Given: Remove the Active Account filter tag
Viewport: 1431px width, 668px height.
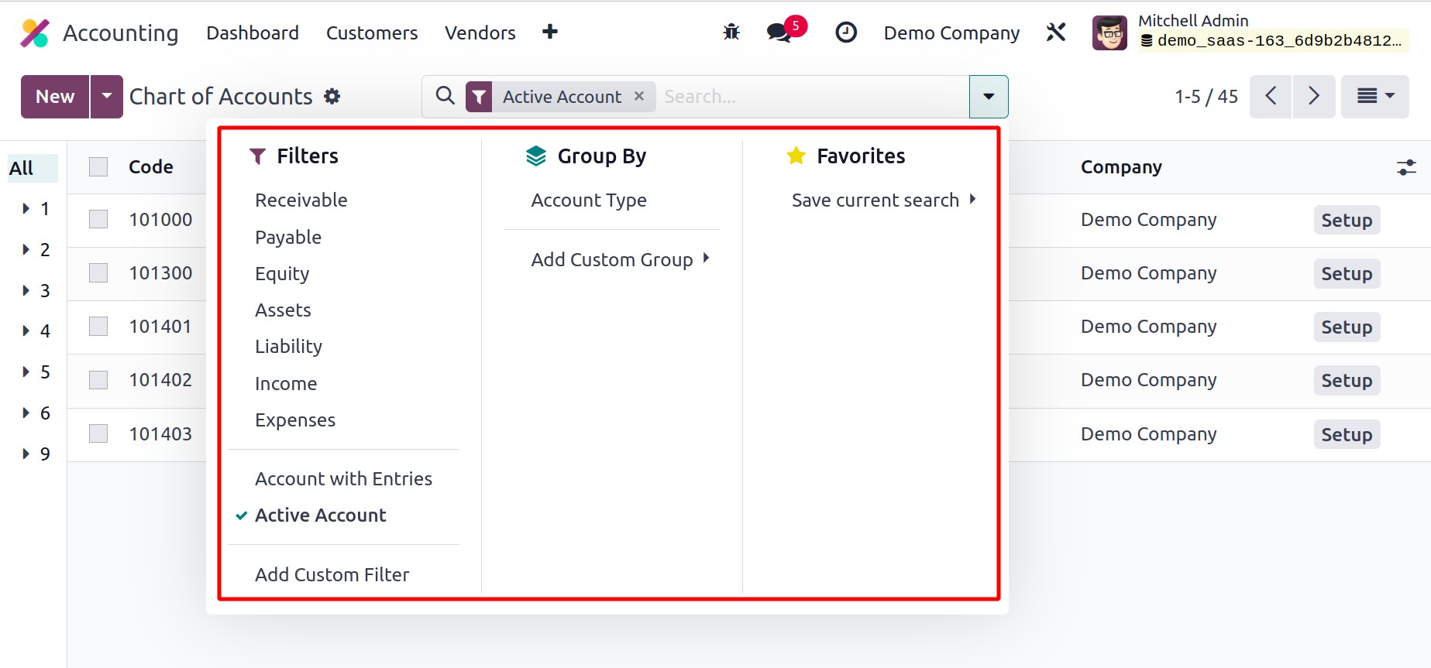Looking at the screenshot, I should (x=639, y=96).
